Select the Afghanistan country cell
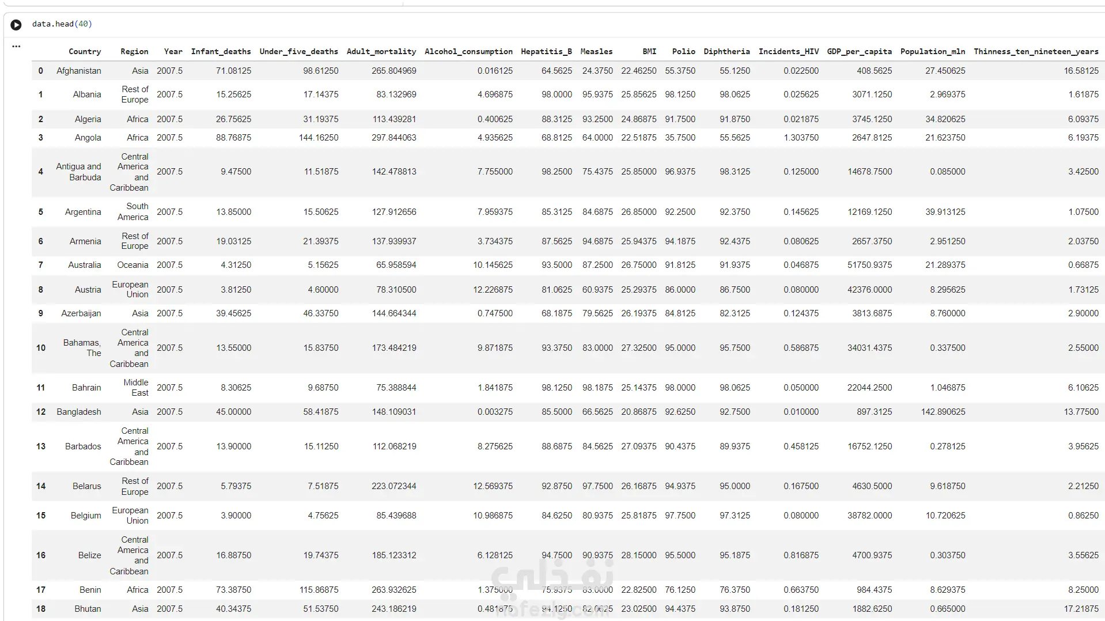1105x621 pixels. 79,71
